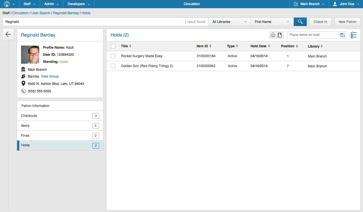Click the clipboard icon beside print
The height and width of the screenshot is (212, 363).
coord(280,35)
